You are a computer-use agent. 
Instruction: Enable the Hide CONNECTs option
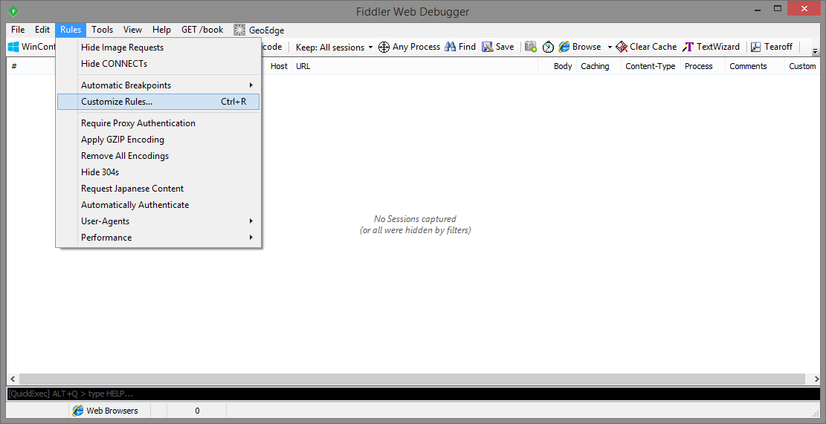click(x=114, y=64)
